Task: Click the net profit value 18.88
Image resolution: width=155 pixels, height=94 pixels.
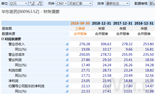Action: pos(128,81)
